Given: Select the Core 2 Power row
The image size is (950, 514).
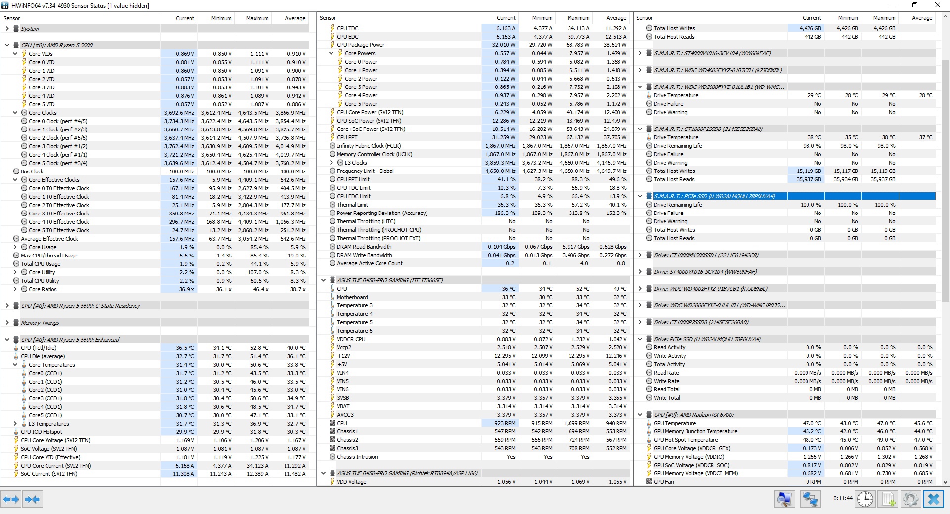Looking at the screenshot, I should [x=474, y=79].
